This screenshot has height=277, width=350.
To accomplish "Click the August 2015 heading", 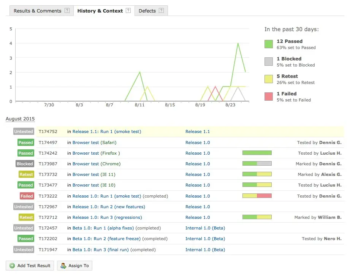I will (20, 119).
